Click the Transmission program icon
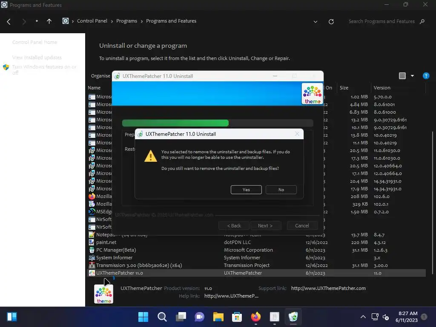436x327 pixels. tap(92, 265)
